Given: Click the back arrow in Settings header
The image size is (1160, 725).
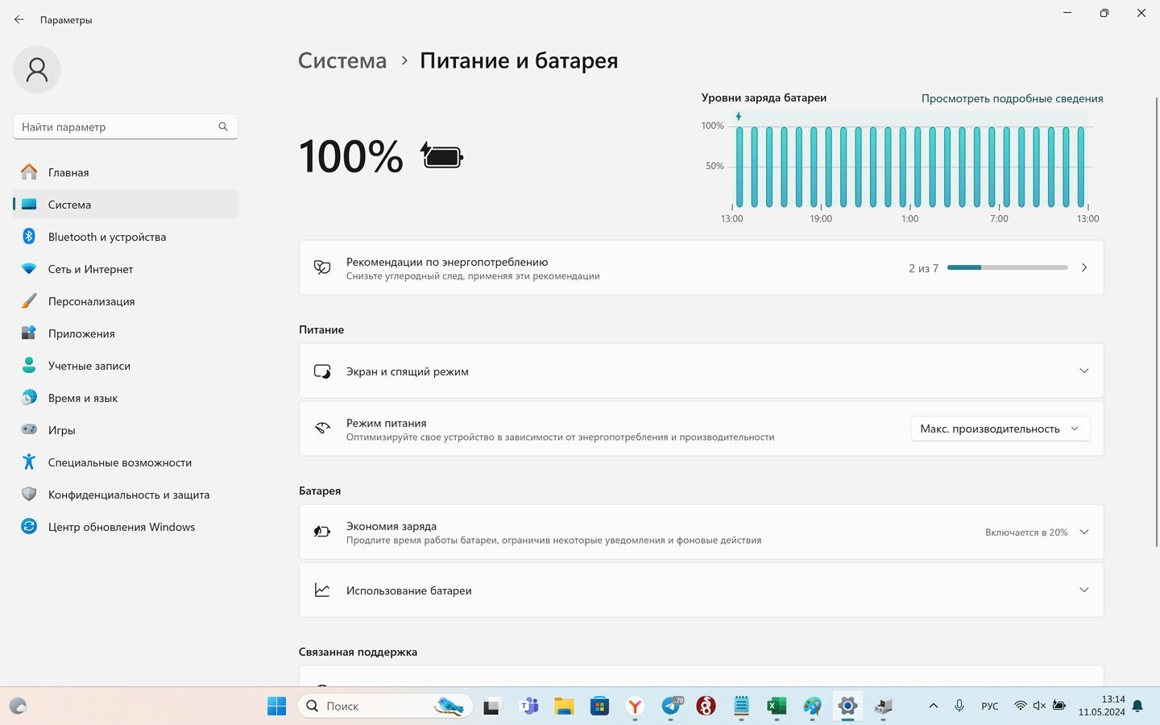Looking at the screenshot, I should [19, 19].
